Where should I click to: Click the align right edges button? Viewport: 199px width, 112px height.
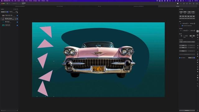(186, 16)
